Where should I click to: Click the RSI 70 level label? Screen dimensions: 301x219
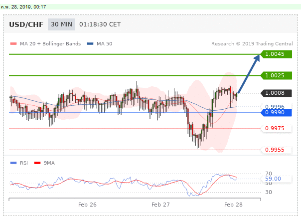coord(269,174)
